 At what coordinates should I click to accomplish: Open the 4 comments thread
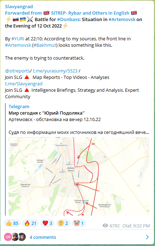[43, 237]
